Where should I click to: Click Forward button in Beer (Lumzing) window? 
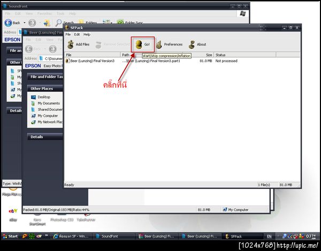point(52,49)
